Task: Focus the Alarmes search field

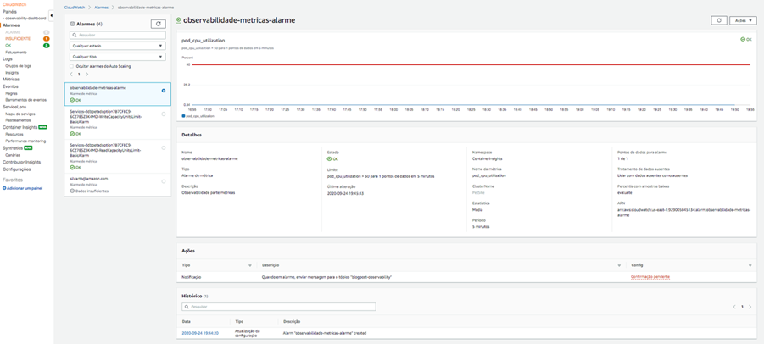Action: (117, 36)
